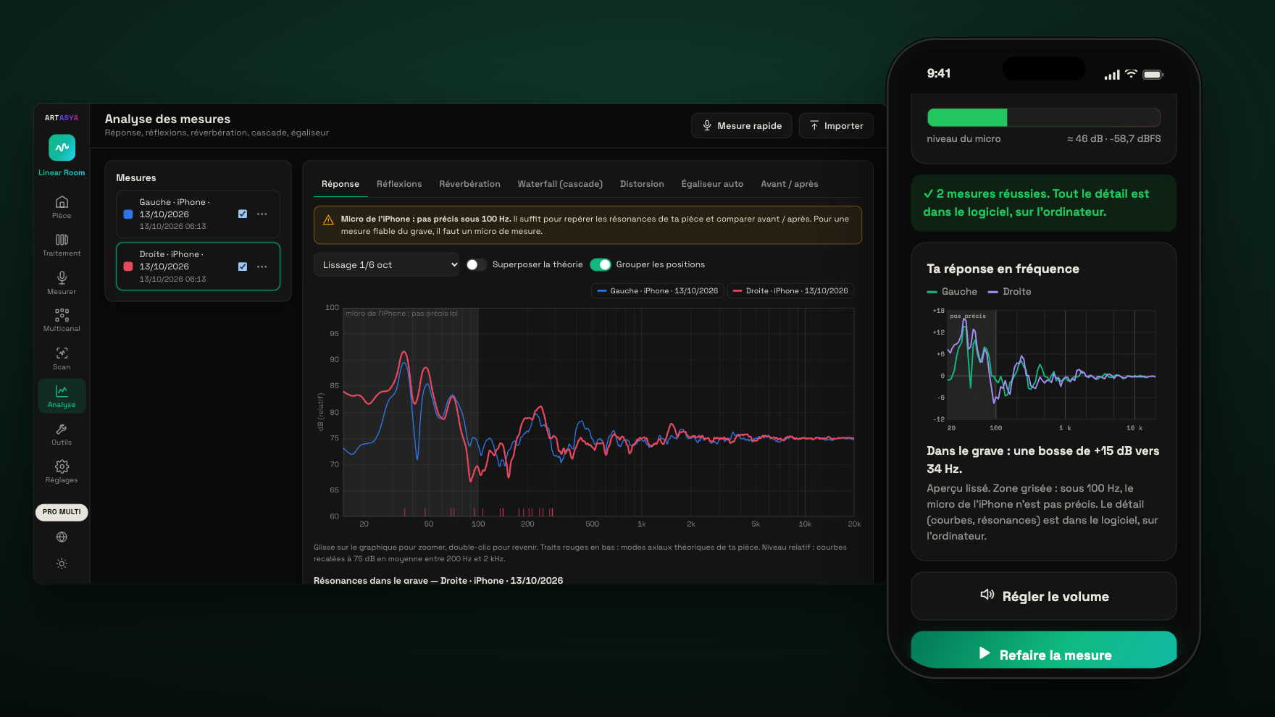The height and width of the screenshot is (717, 1275).
Task: Enable Superposer la théorie toggle
Action: pyautogui.click(x=476, y=265)
